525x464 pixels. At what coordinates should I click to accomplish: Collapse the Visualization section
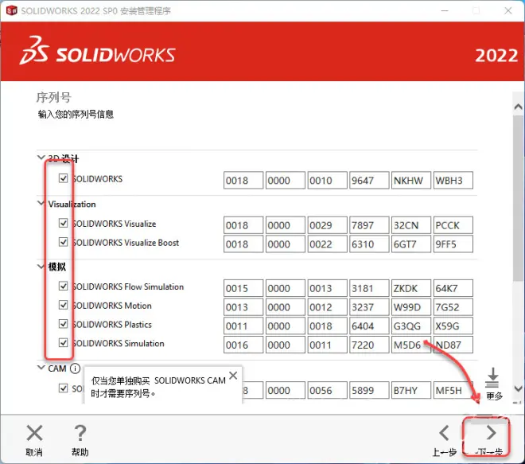[x=41, y=203]
